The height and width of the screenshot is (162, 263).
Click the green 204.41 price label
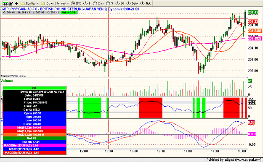coord(253,13)
